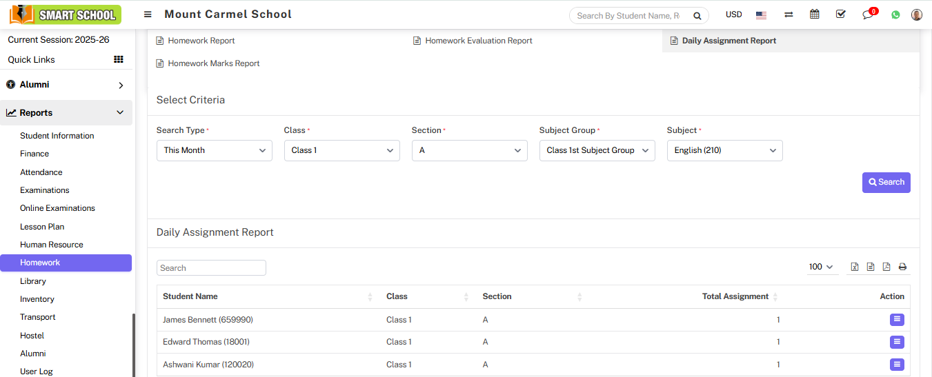The height and width of the screenshot is (377, 932).
Task: Open chat messages notification icon
Action: click(868, 14)
